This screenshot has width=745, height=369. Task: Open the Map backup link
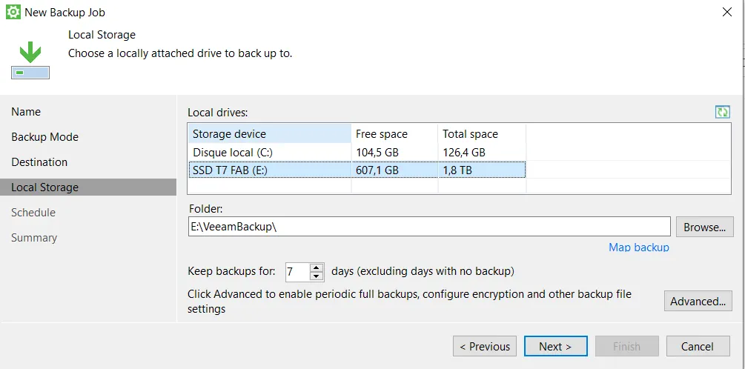pos(638,247)
